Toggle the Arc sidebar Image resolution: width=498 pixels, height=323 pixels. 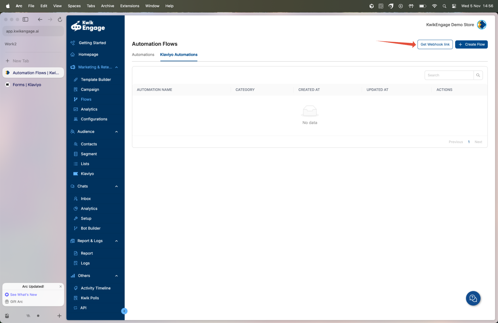(25, 20)
